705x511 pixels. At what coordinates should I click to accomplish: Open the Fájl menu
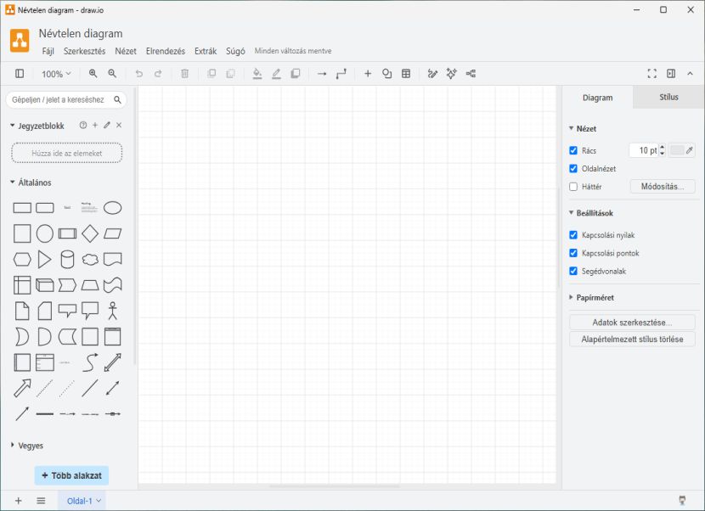click(48, 51)
